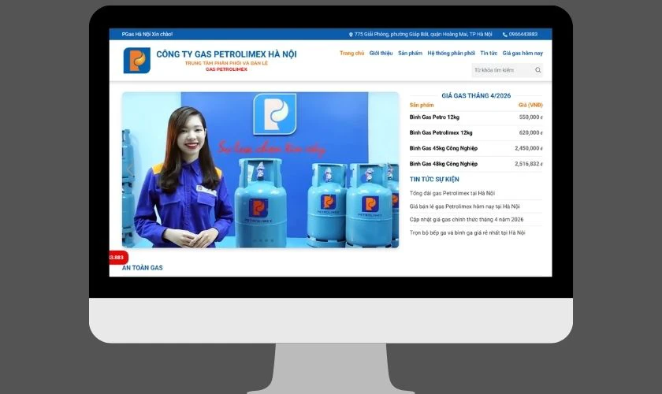Open Hệ thống phân phối menu item

451,54
